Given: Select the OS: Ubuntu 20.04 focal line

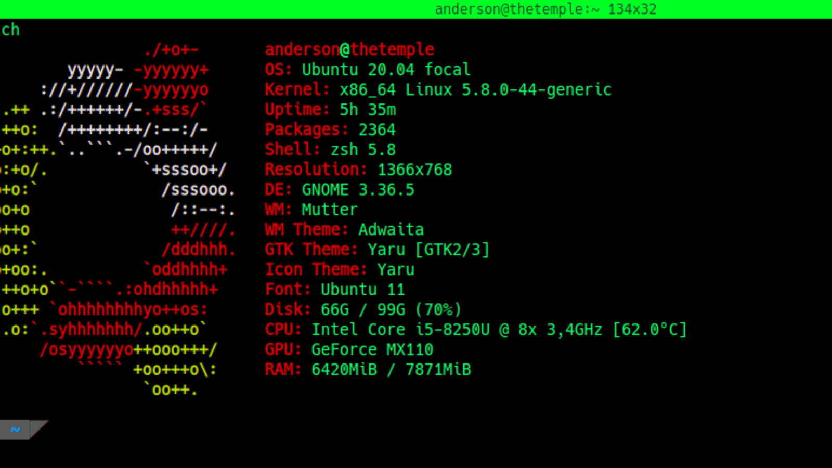Looking at the screenshot, I should point(368,70).
